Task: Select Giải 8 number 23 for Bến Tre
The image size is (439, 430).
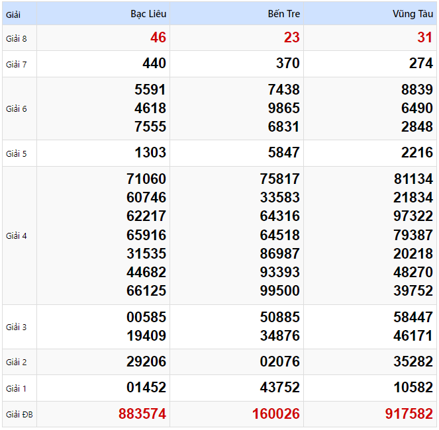Action: [291, 38]
